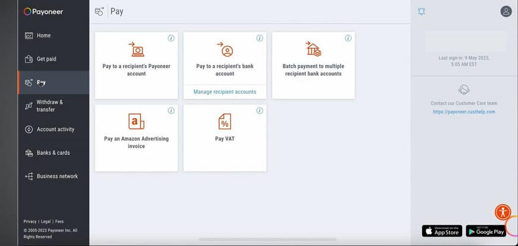Image resolution: width=518 pixels, height=246 pixels.
Task: Select Pay to a recipient's bank account
Action: (225, 58)
